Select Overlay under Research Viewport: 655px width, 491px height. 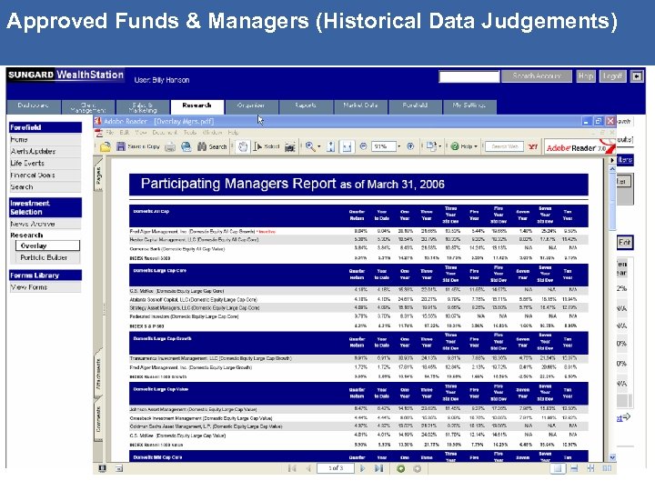47,245
